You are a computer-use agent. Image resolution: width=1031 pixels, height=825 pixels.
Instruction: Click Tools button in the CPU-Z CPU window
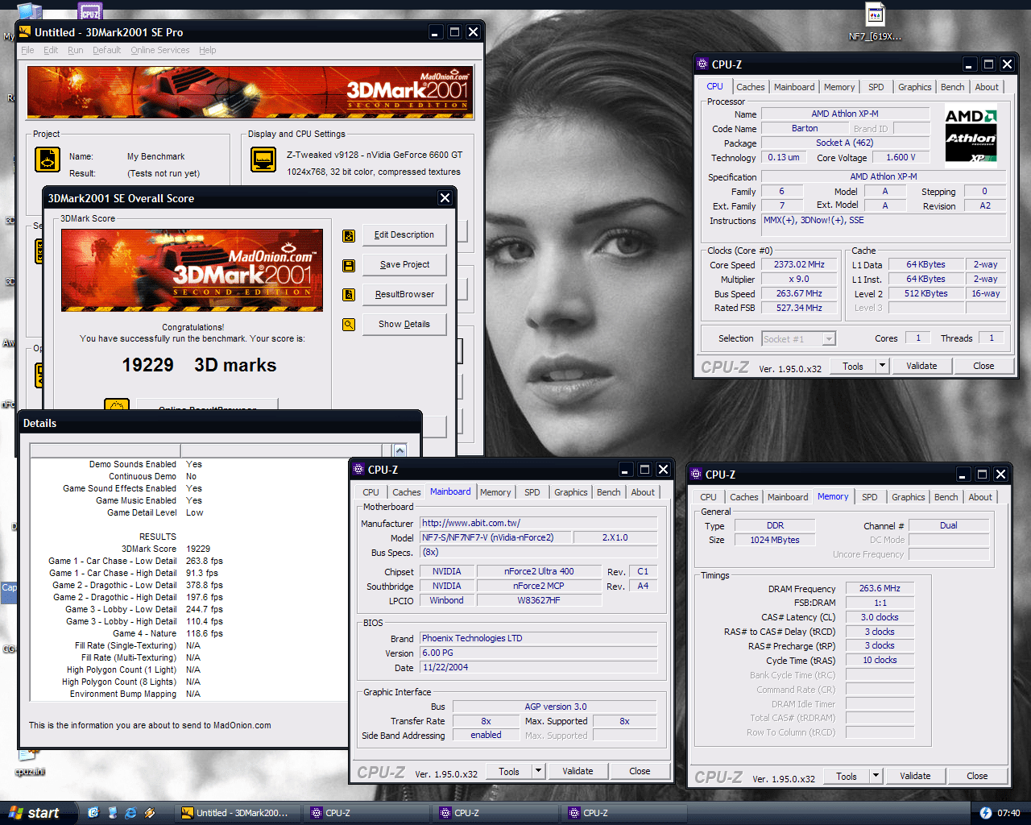853,366
